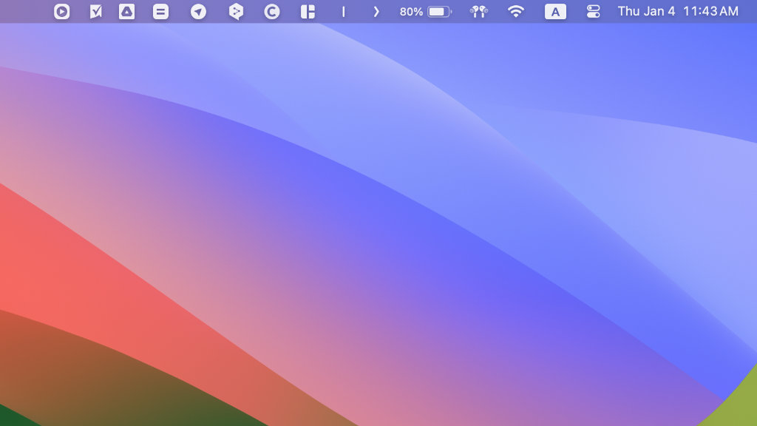This screenshot has height=426, width=757.
Task: Open Control Center toggles icon
Action: tap(593, 12)
